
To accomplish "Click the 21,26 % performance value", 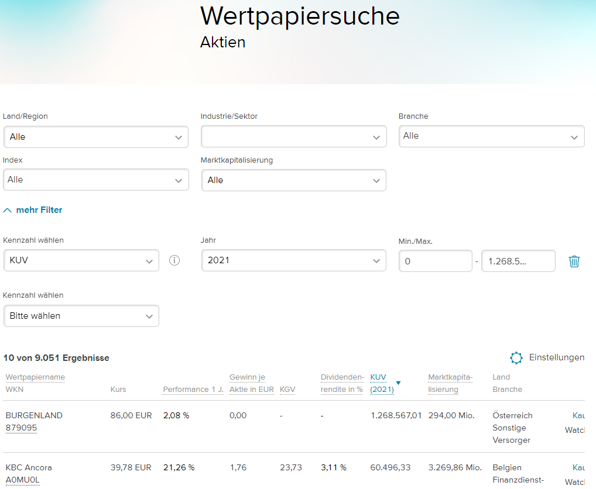I will pyautogui.click(x=179, y=468).
